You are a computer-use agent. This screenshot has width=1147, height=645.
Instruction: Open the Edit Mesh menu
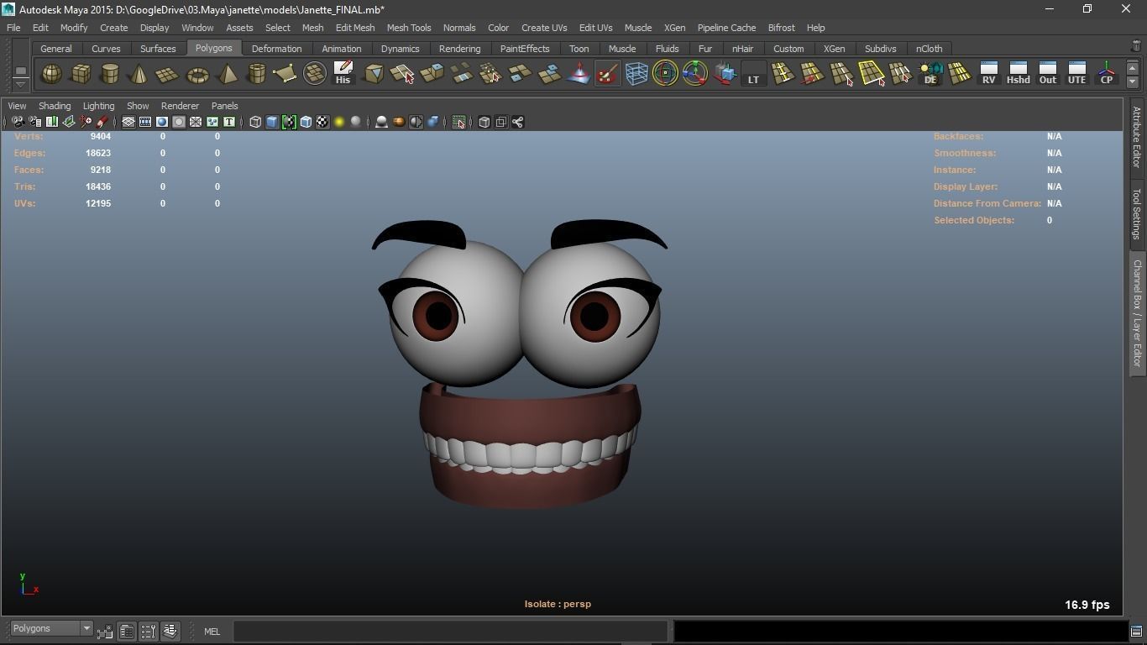coord(355,28)
